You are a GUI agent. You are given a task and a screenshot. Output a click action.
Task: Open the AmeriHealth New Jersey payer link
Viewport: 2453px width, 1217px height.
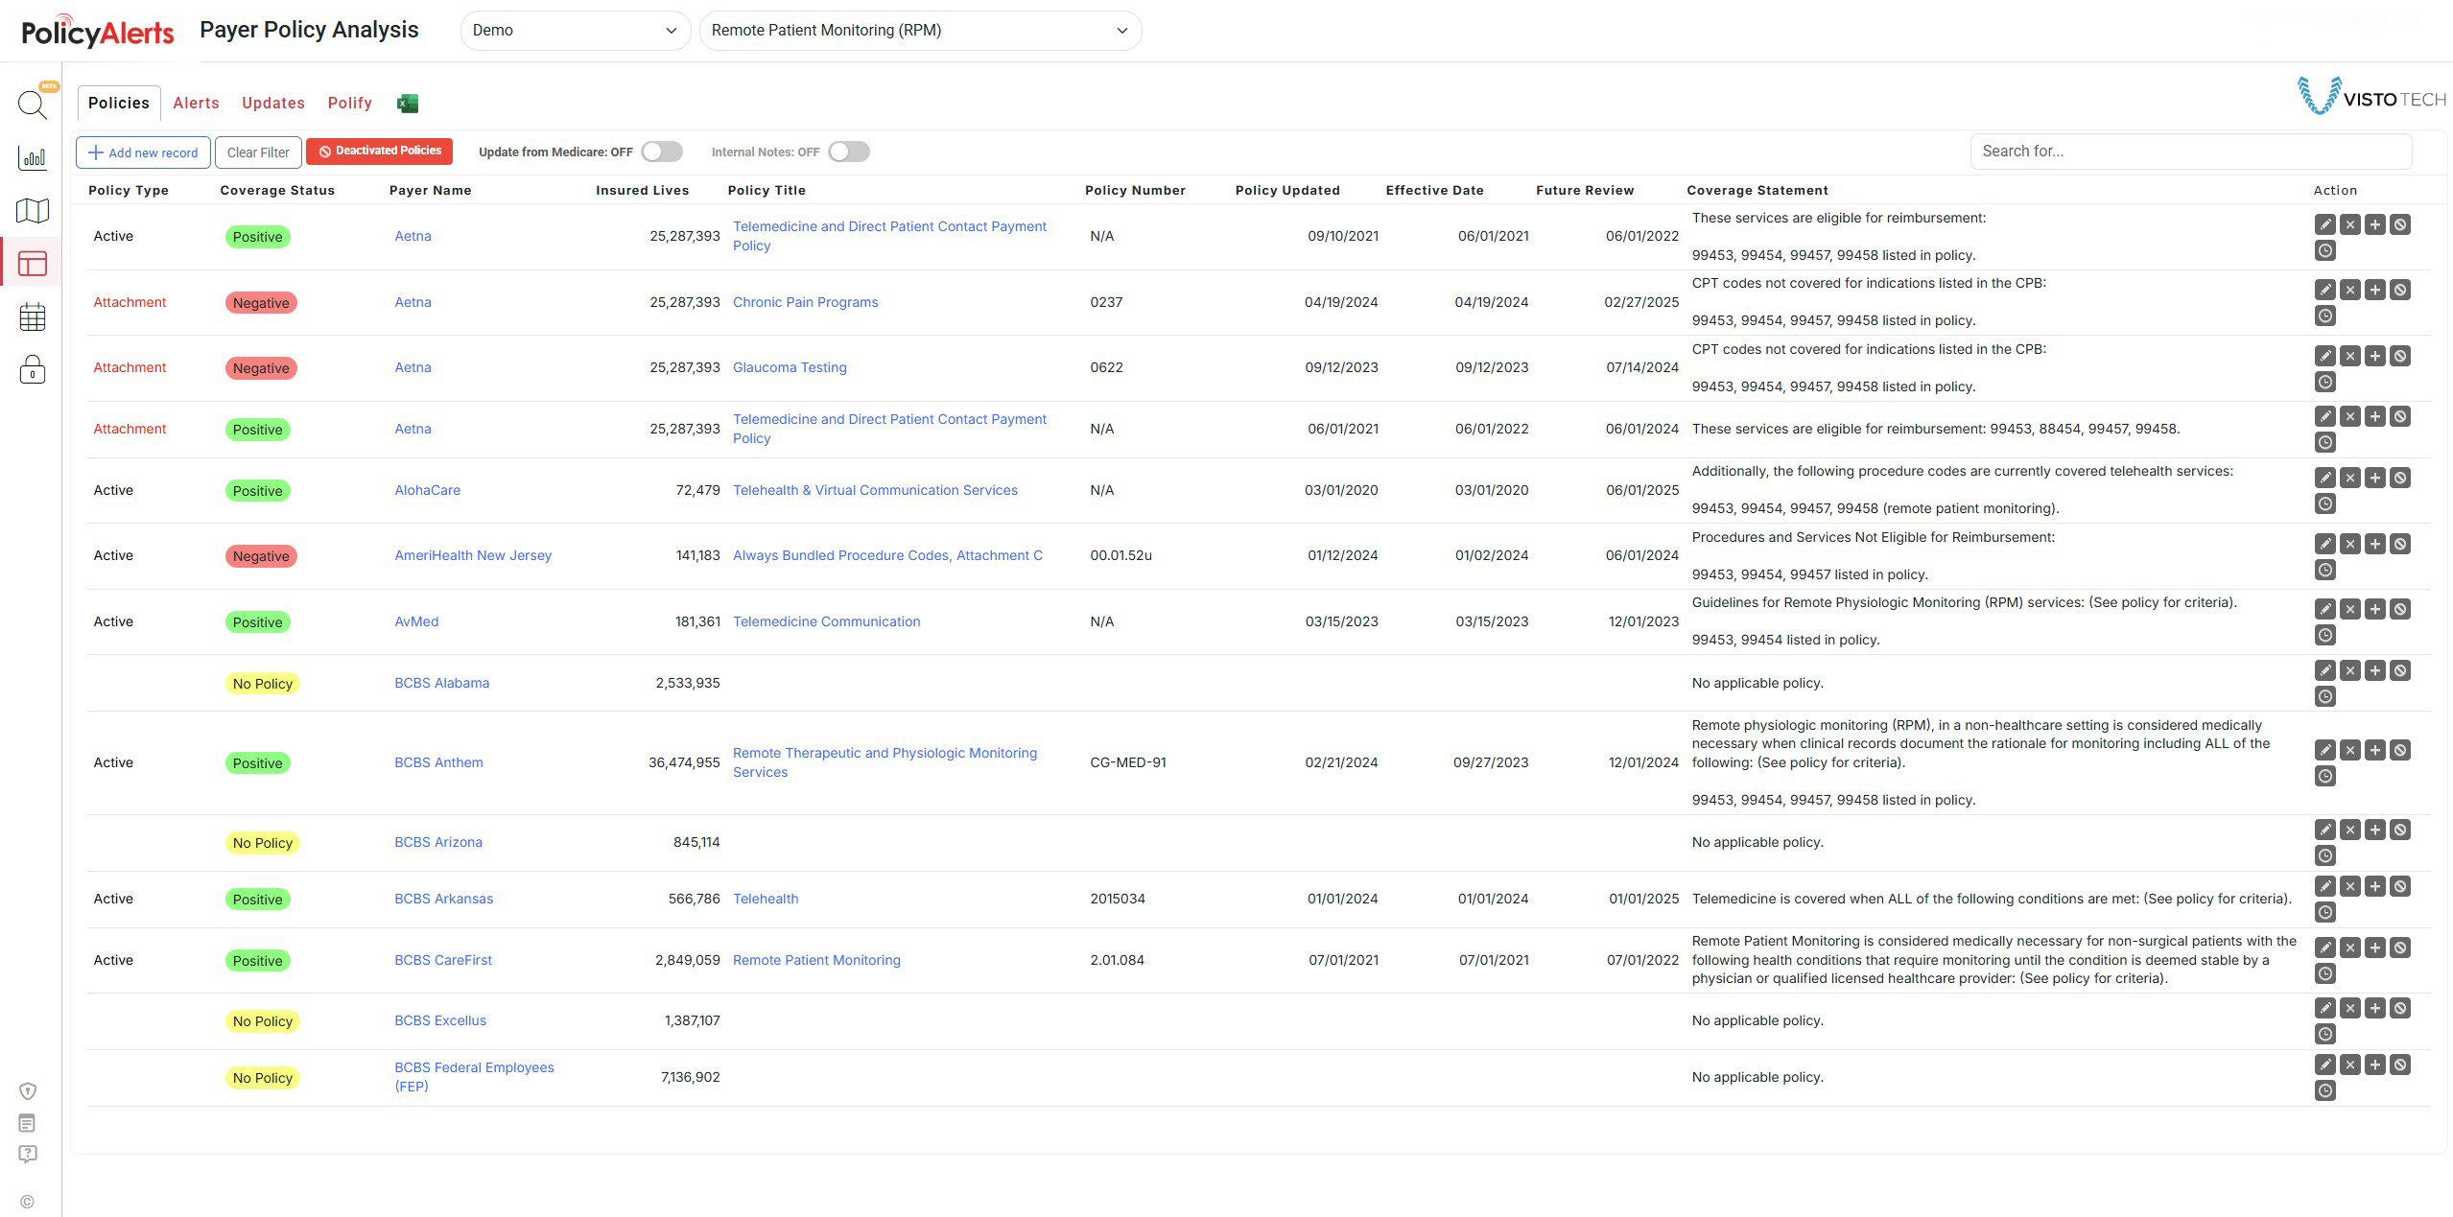[x=473, y=555]
